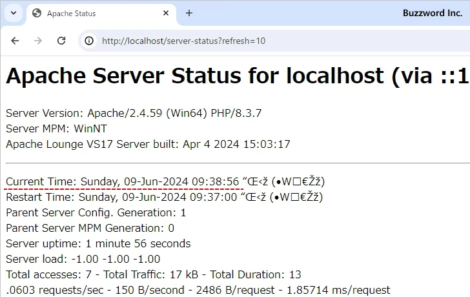Open a new tab with plus button

pos(189,13)
